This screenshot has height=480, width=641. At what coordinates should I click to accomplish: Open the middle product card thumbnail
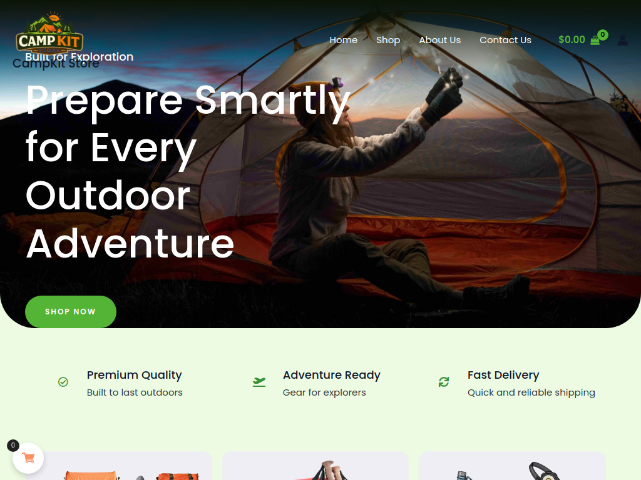point(315,466)
